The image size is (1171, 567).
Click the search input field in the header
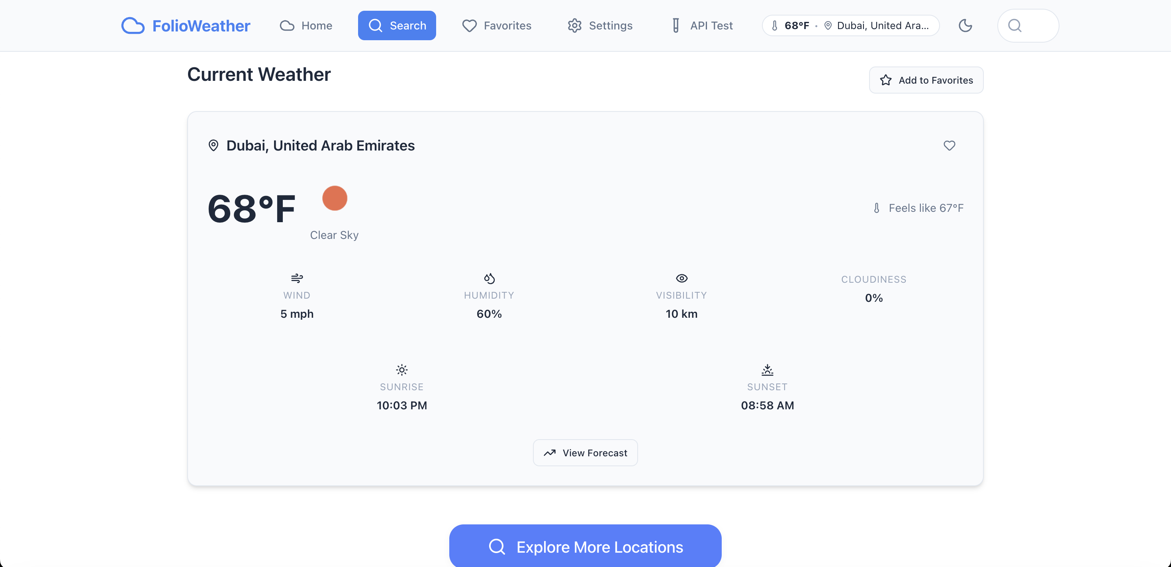pos(1028,25)
